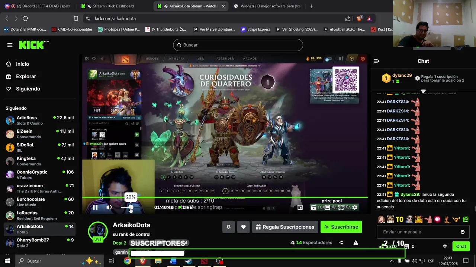Bookmark this page icon
The width and height of the screenshot is (476, 267).
point(76,19)
